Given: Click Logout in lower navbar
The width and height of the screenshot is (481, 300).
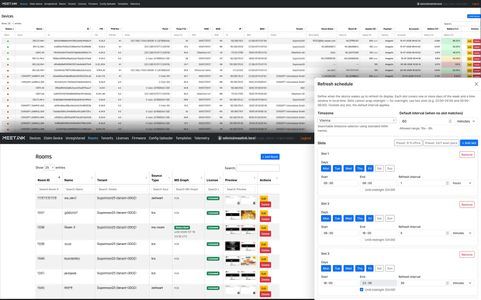Looking at the screenshot, I should 306,138.
